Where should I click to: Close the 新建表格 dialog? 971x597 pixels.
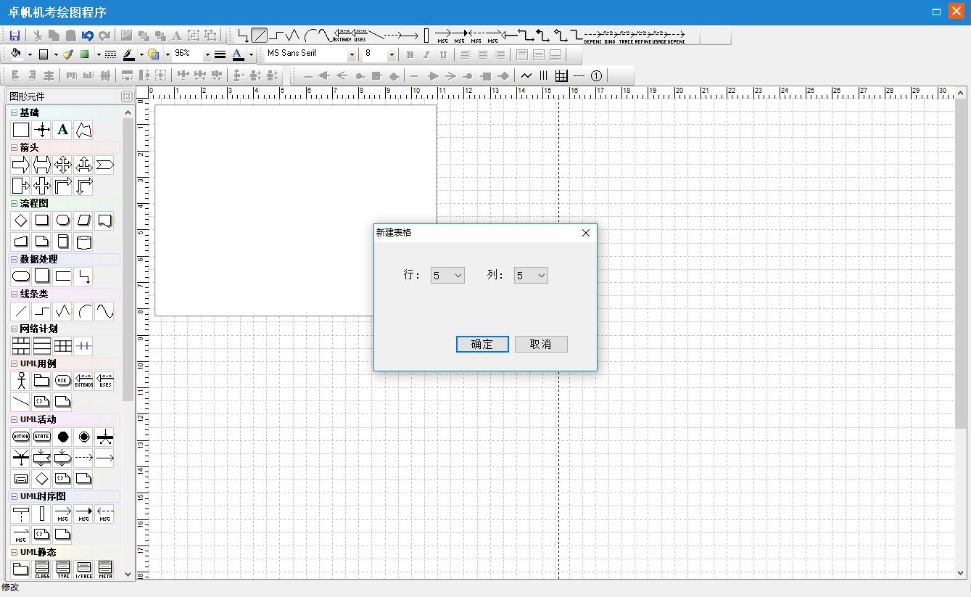tap(586, 233)
